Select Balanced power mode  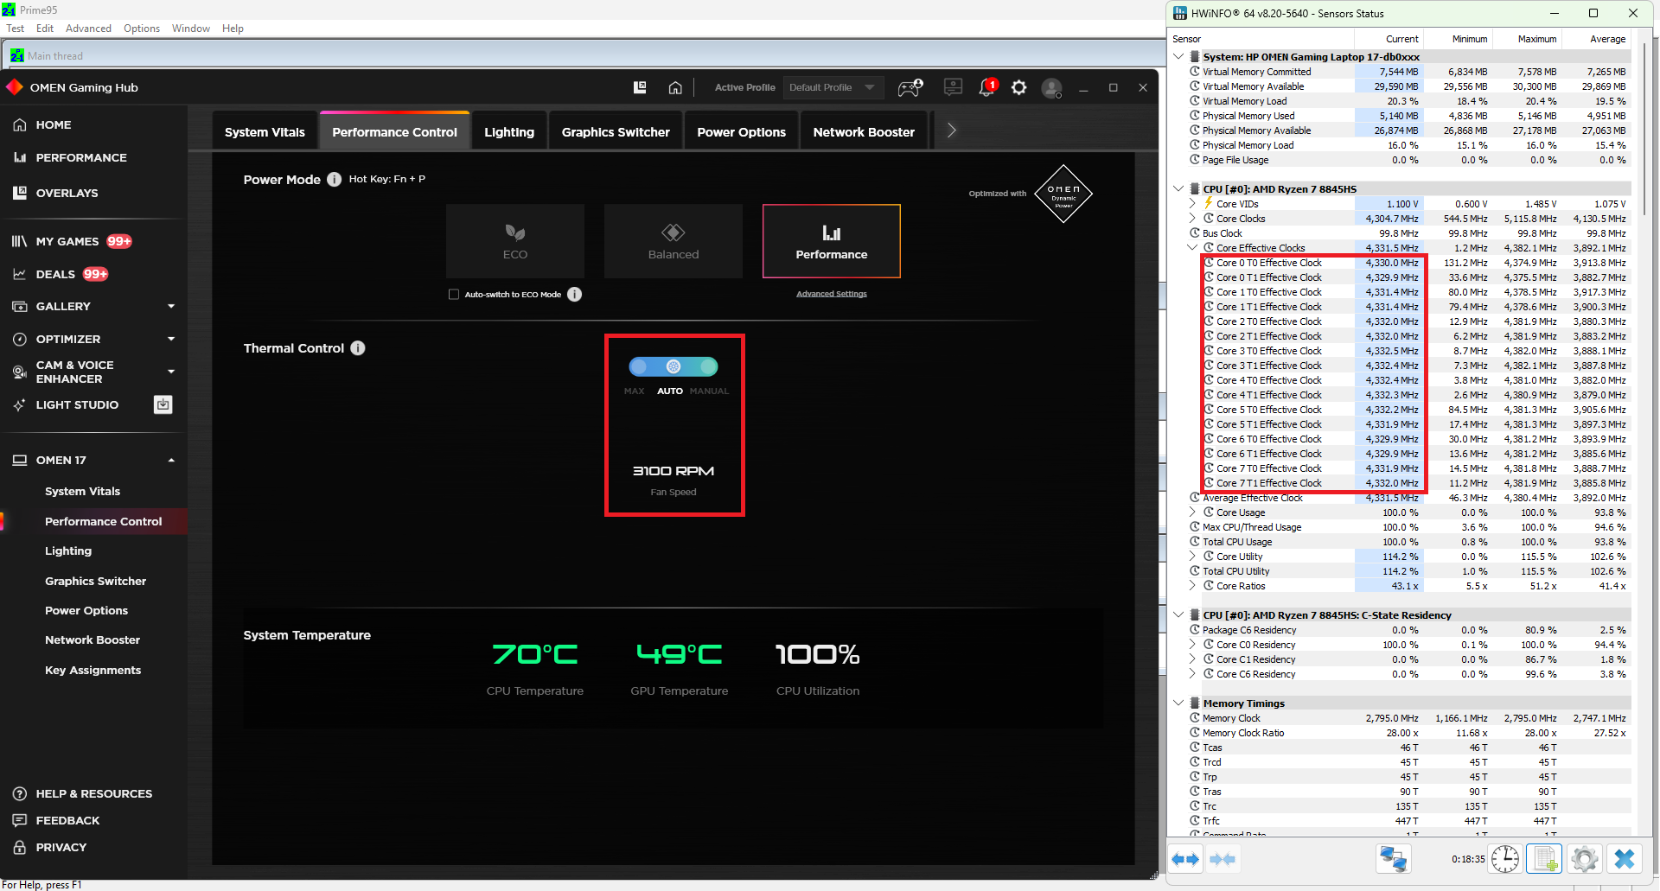coord(674,241)
